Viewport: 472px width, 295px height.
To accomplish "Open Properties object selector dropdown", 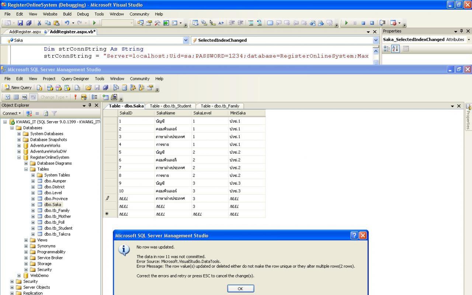I will (469, 39).
